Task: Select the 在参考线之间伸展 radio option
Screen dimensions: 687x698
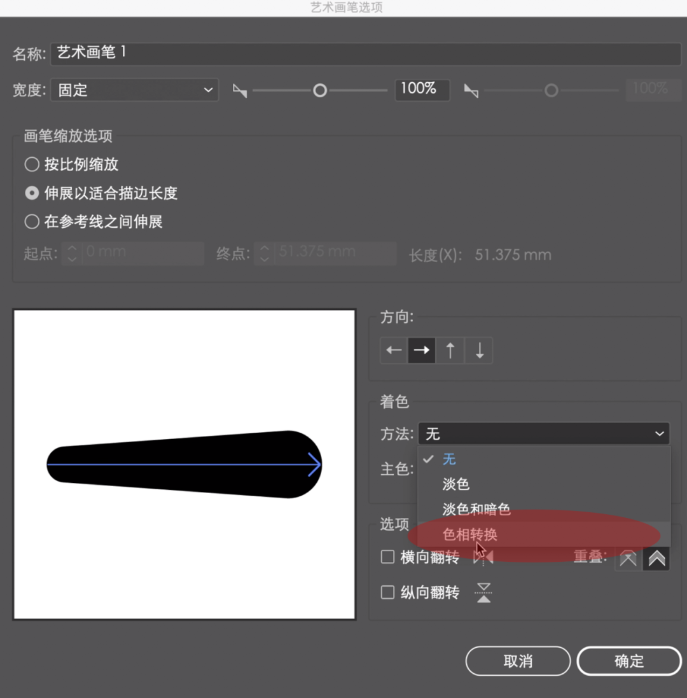Action: (32, 221)
